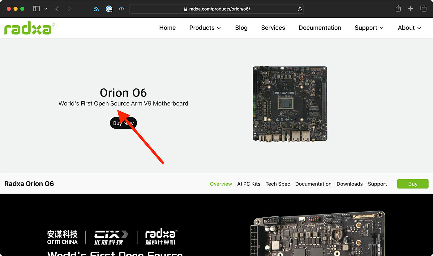Expand the Products dropdown menu
The width and height of the screenshot is (433, 256).
point(205,28)
